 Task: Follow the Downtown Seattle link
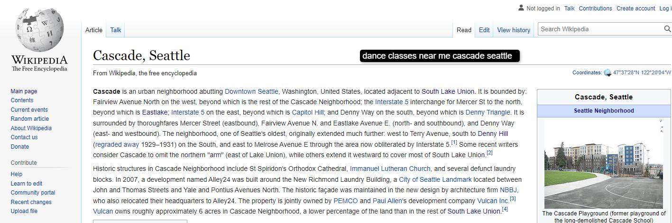(x=251, y=91)
